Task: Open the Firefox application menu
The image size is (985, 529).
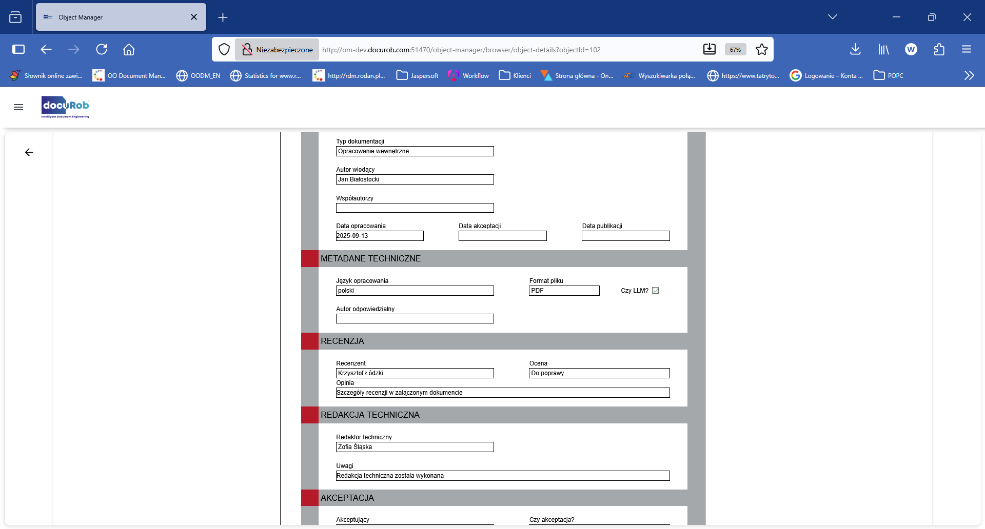Action: [967, 49]
